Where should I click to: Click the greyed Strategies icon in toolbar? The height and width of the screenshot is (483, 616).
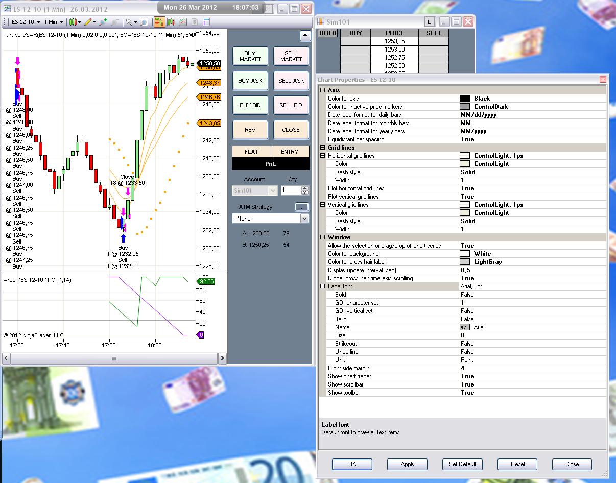pyautogui.click(x=195, y=22)
